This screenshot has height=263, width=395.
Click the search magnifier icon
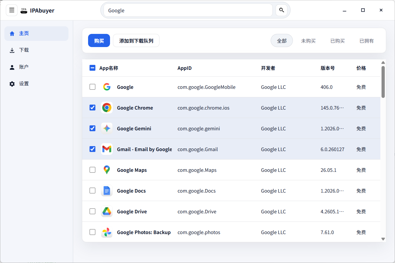pyautogui.click(x=281, y=10)
